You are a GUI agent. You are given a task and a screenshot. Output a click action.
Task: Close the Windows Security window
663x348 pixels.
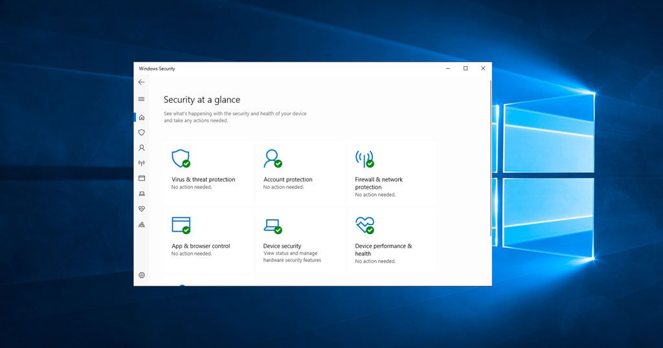(x=483, y=69)
